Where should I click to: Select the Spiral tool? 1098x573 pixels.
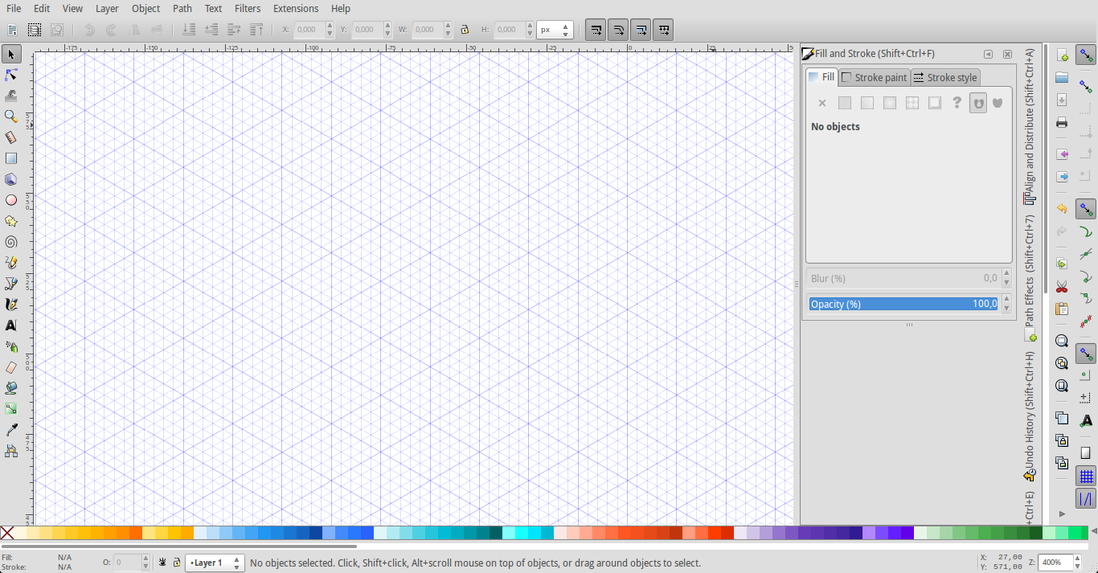click(11, 242)
